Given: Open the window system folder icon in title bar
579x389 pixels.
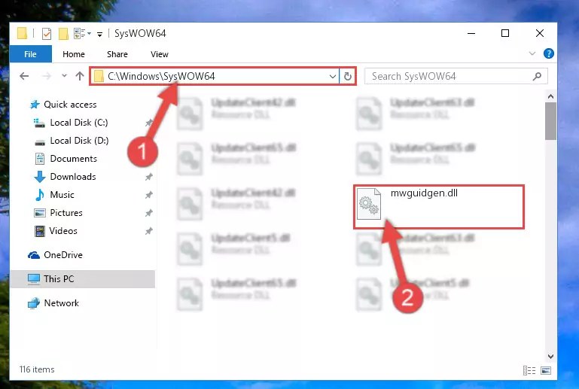Looking at the screenshot, I should tap(22, 33).
